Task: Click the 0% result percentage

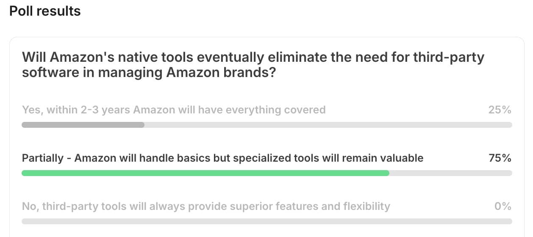Action: pyautogui.click(x=503, y=207)
